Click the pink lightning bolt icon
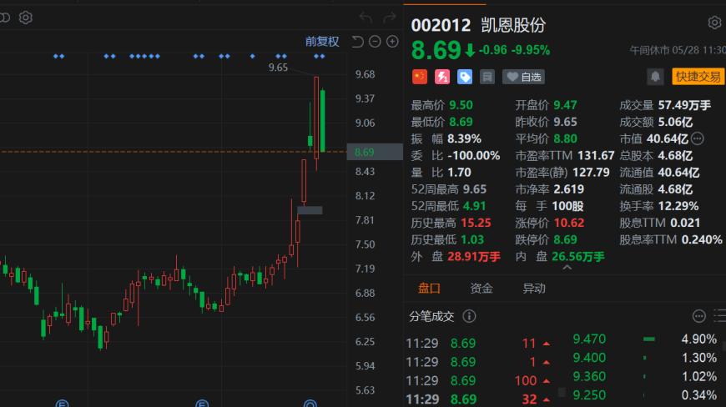Viewport: 726px width, 407px height. click(x=442, y=77)
